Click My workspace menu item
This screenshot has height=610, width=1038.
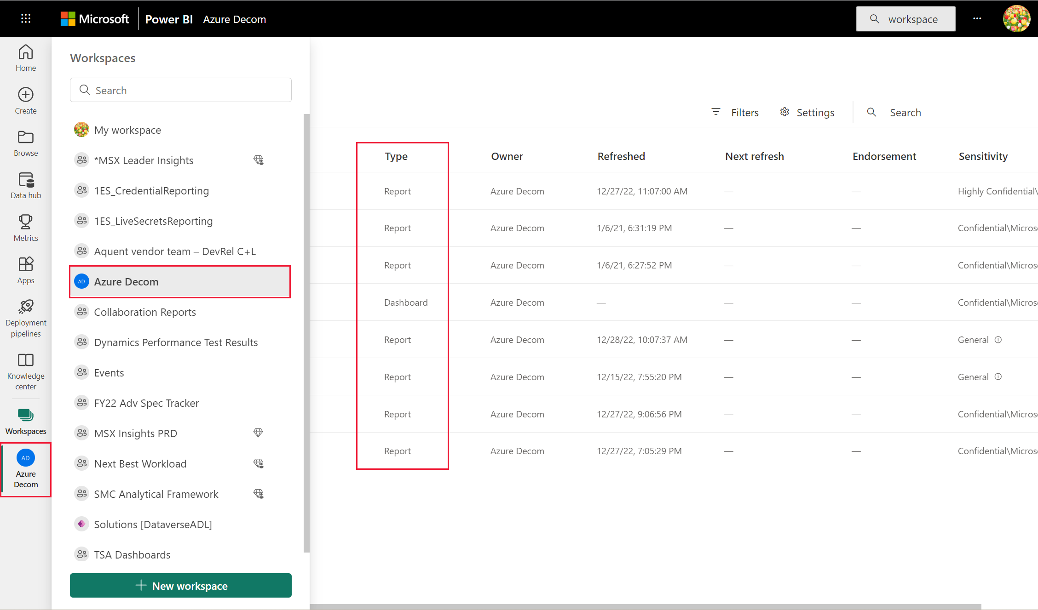128,130
